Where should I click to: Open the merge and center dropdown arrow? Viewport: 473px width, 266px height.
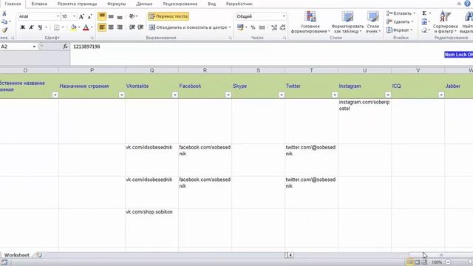230,27
